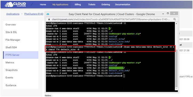Click the Chrome popup cloud favicon
This screenshot has height=97, width=193.
tap(48, 14)
